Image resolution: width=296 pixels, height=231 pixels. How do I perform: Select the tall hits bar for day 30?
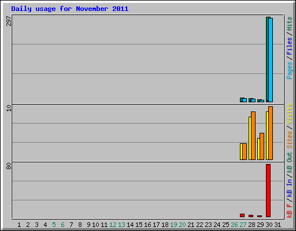pyautogui.click(x=267, y=59)
